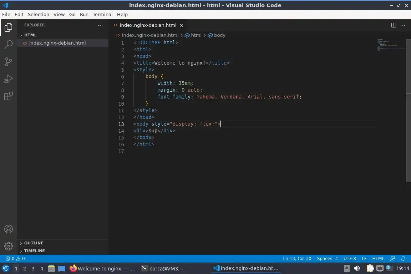Viewport: 411px width, 274px height.
Task: Click the clipboard tray icon
Action: [x=370, y=268]
